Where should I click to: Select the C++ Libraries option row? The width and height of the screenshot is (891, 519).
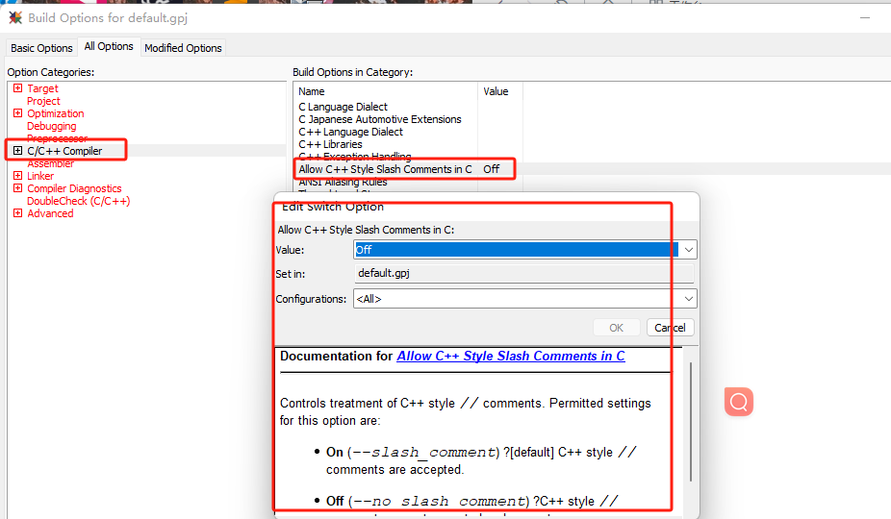coord(330,144)
